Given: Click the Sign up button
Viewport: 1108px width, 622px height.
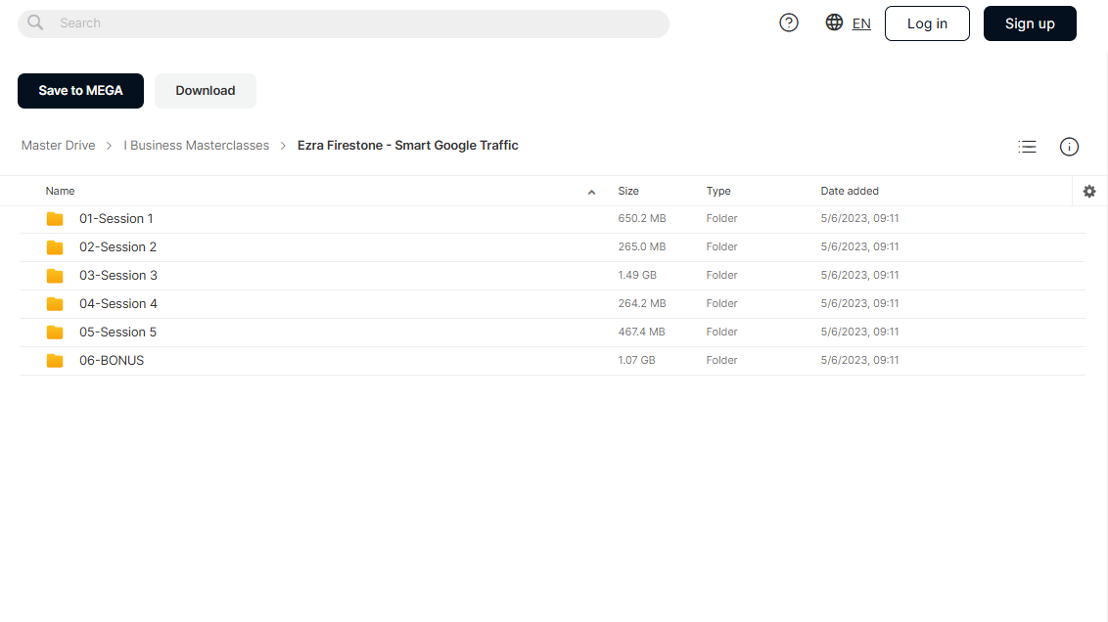Looking at the screenshot, I should 1030,23.
